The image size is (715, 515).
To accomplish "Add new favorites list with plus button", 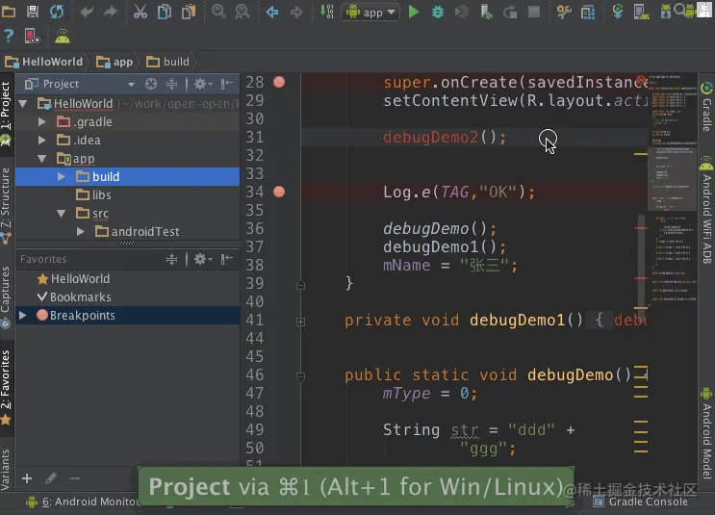I will [x=27, y=478].
